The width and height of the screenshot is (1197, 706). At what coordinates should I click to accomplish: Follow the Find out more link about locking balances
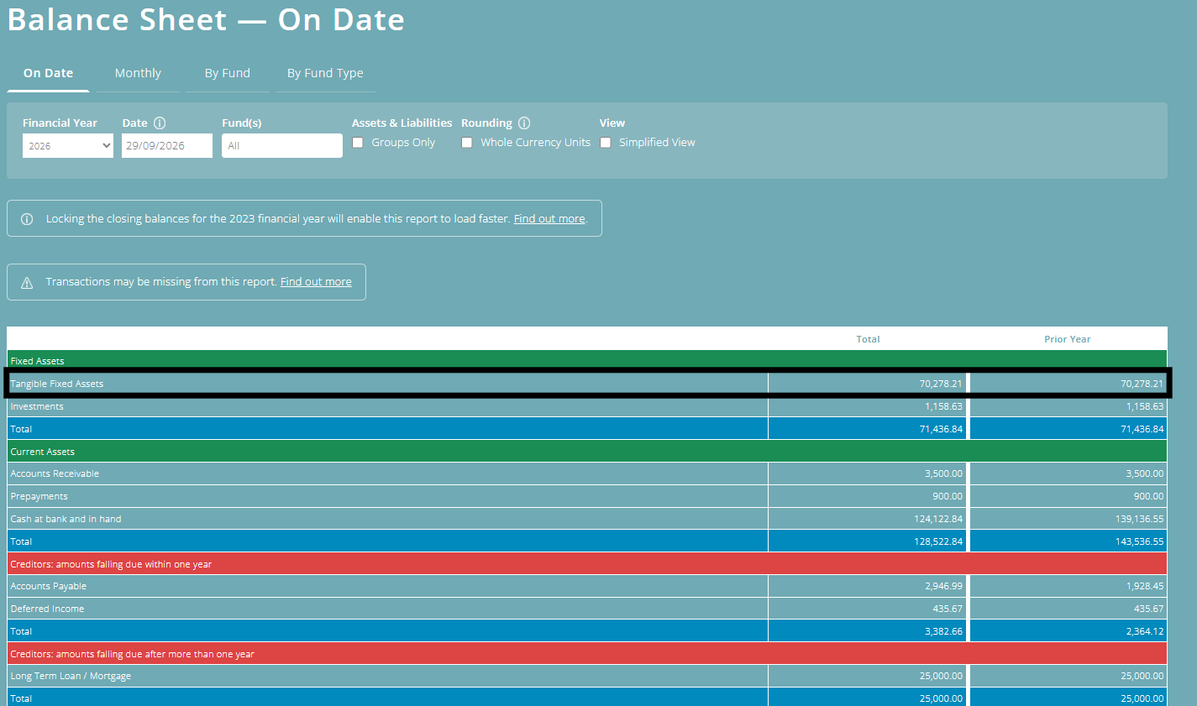tap(549, 219)
